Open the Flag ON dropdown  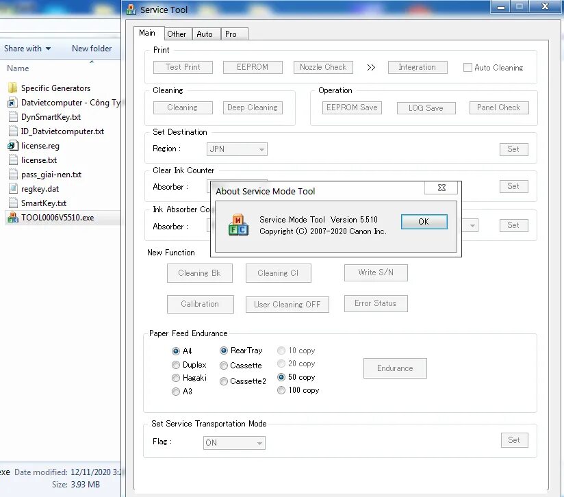234,443
